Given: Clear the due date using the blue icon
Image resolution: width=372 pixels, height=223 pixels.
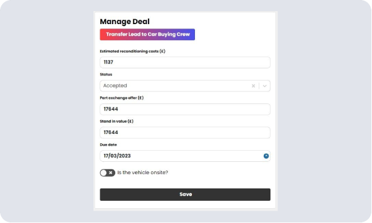Looking at the screenshot, I should pos(266,156).
